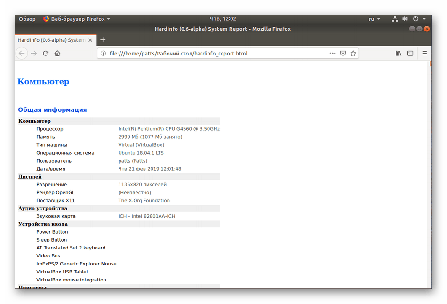Save page to Pocket icon
The width and height of the screenshot is (447, 304).
click(343, 53)
